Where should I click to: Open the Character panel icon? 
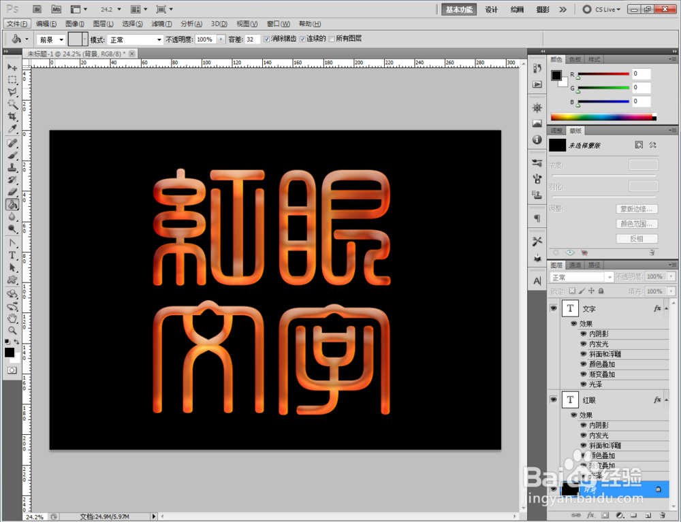click(537, 281)
